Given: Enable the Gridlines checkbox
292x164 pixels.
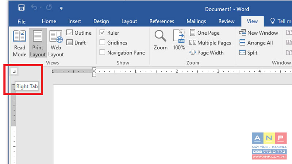Looking at the screenshot, I should pos(102,42).
